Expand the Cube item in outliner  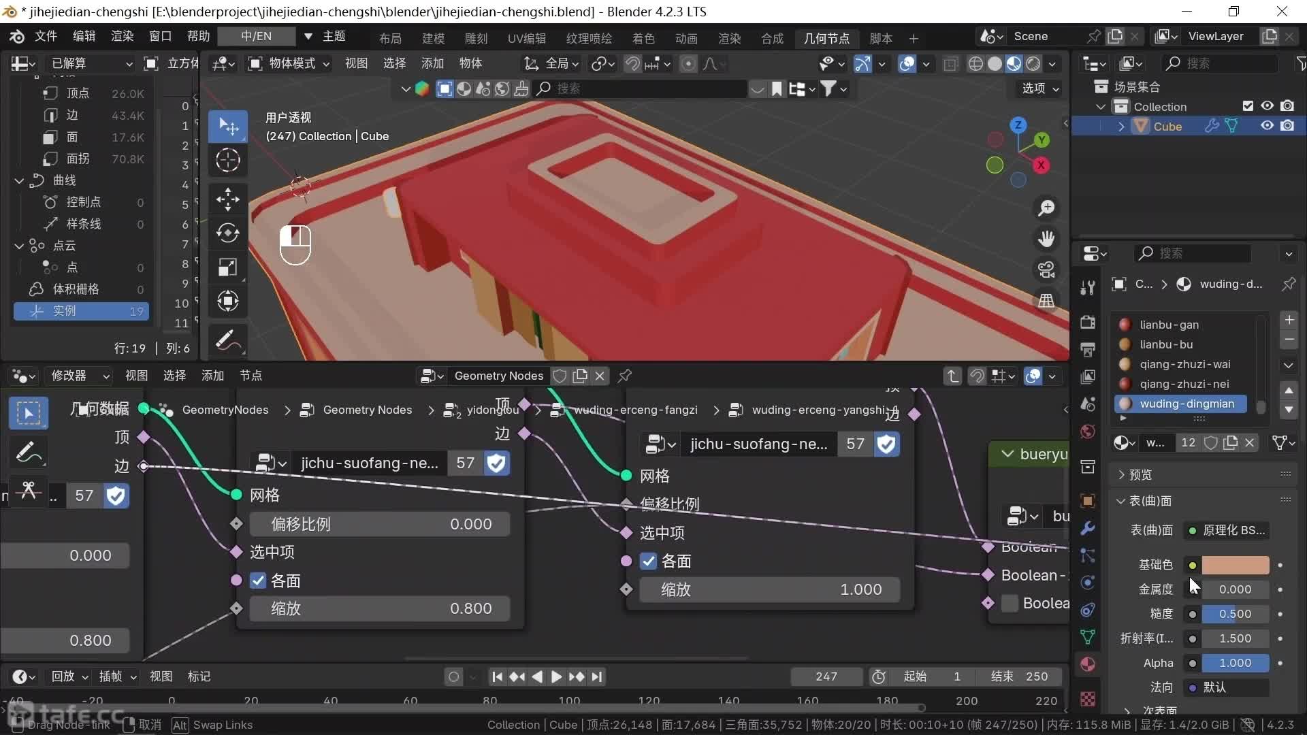pos(1121,127)
